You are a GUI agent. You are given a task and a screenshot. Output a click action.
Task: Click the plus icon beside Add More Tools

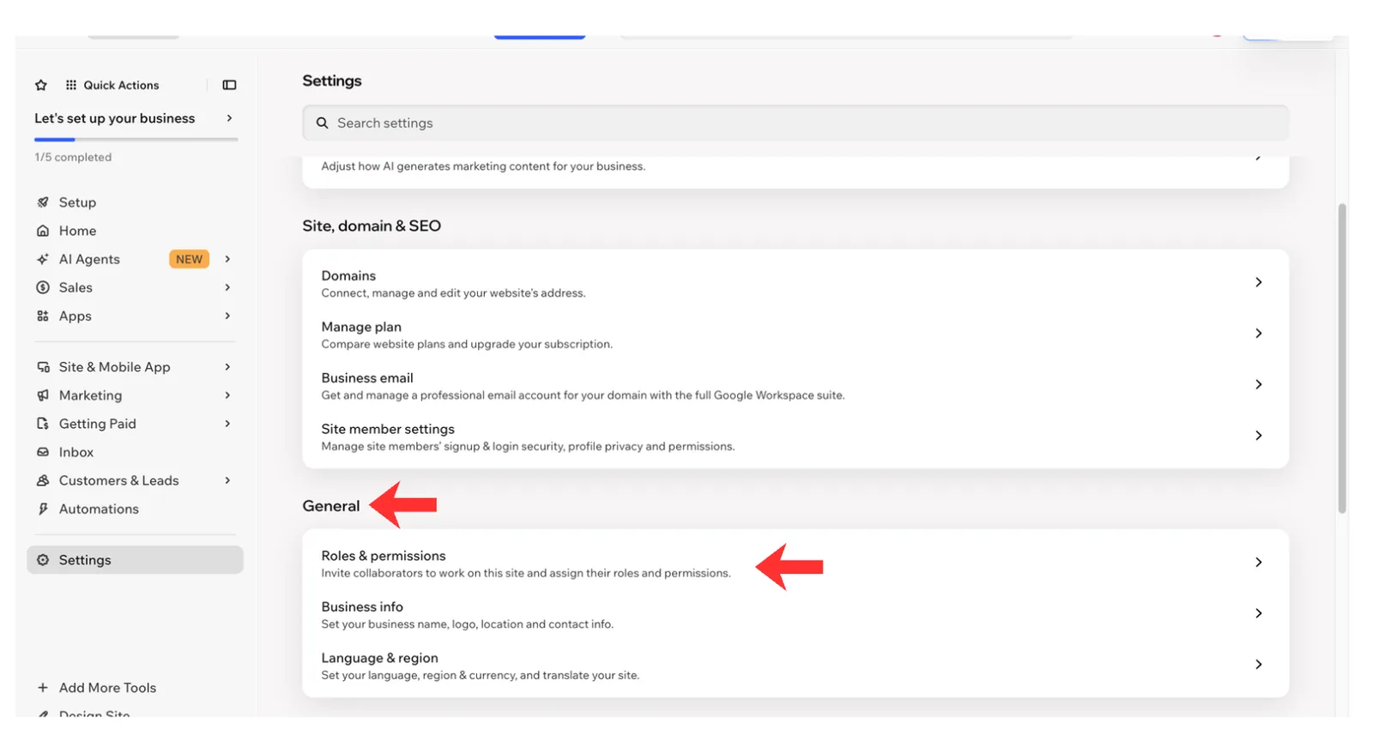[43, 688]
